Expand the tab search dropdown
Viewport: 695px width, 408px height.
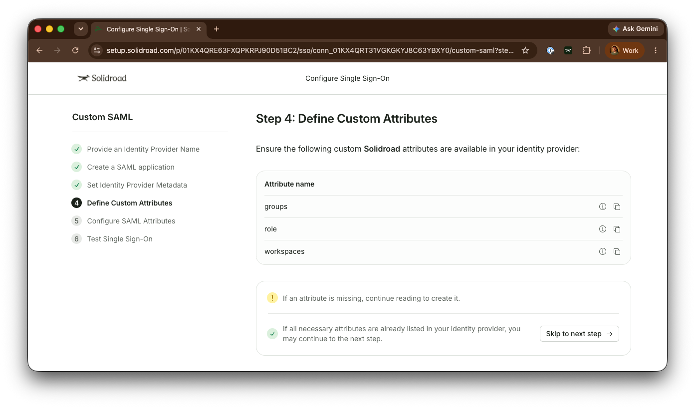click(x=81, y=29)
